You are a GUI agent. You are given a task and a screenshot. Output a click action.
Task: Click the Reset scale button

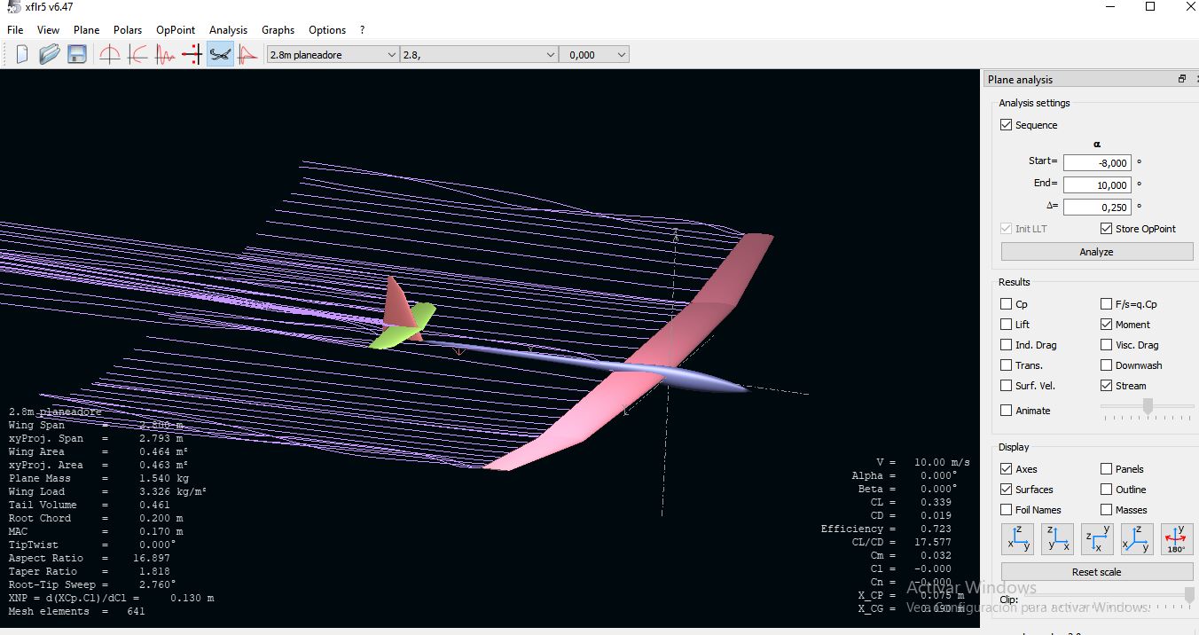1096,572
